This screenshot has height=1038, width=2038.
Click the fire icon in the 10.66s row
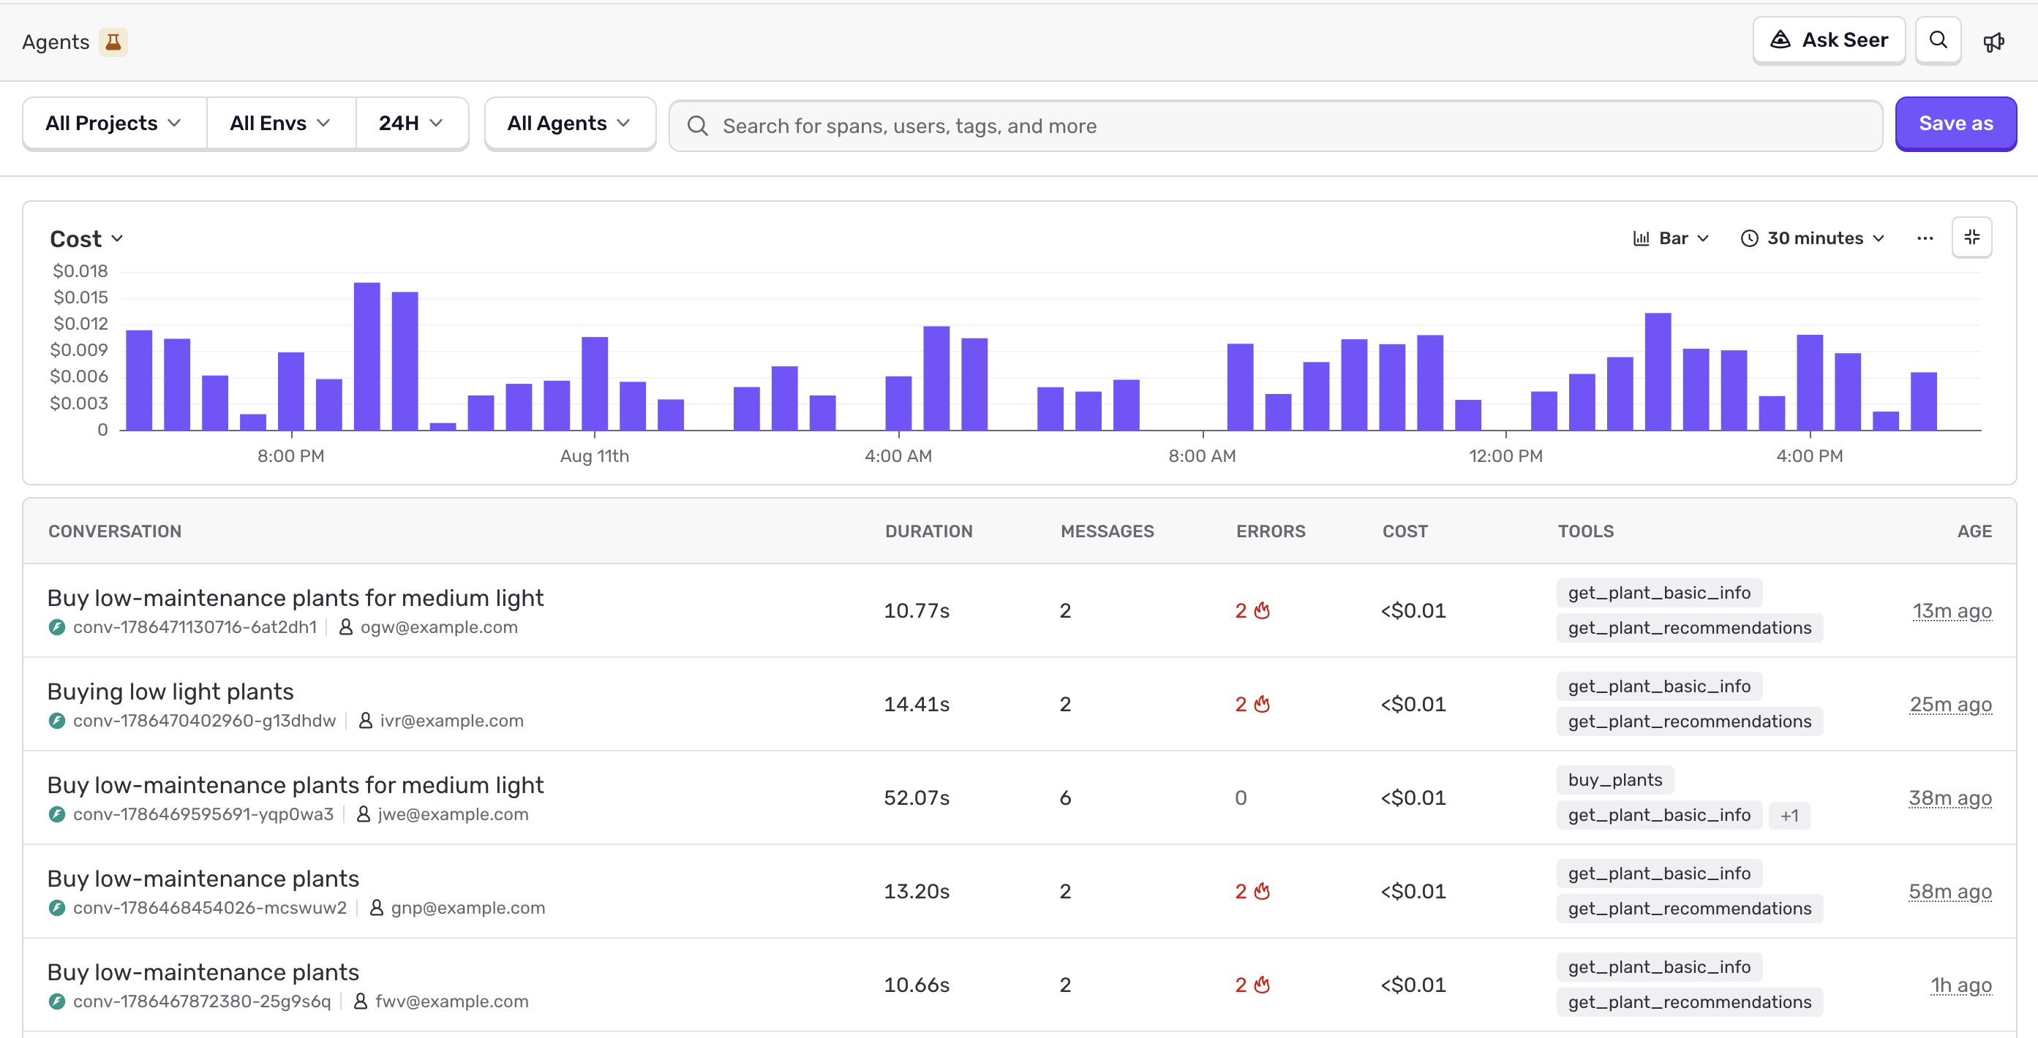pyautogui.click(x=1262, y=984)
